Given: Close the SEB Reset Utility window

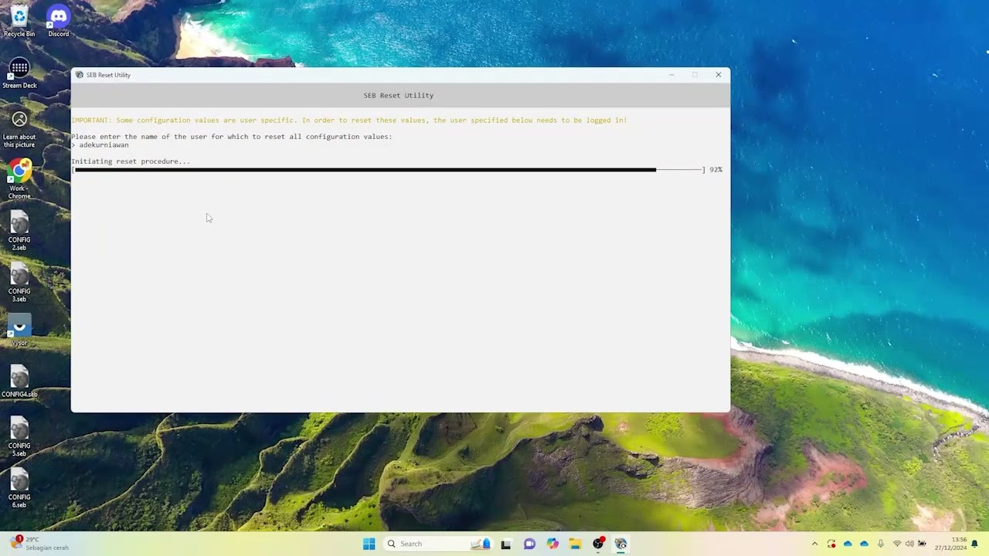Looking at the screenshot, I should pyautogui.click(x=719, y=75).
